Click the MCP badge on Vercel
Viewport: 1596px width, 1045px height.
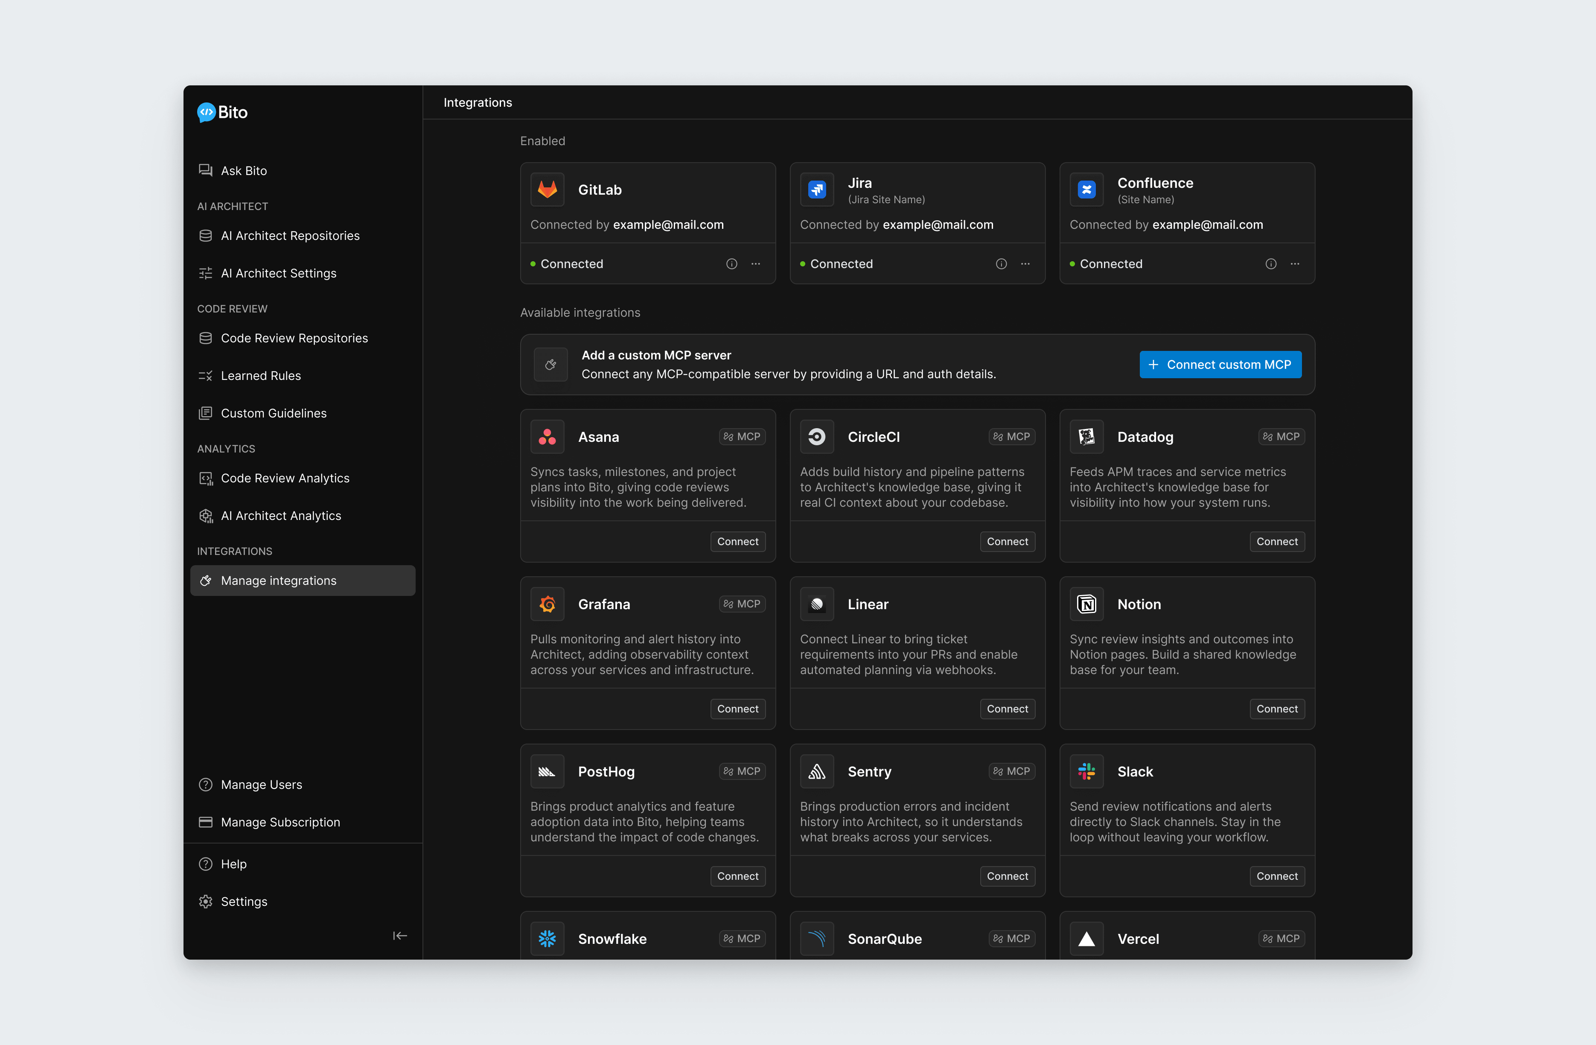click(x=1281, y=939)
